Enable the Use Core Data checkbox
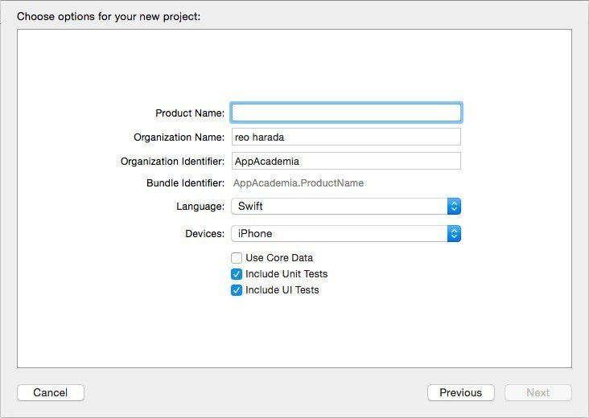Screen dimensions: 589x418 click(237, 258)
